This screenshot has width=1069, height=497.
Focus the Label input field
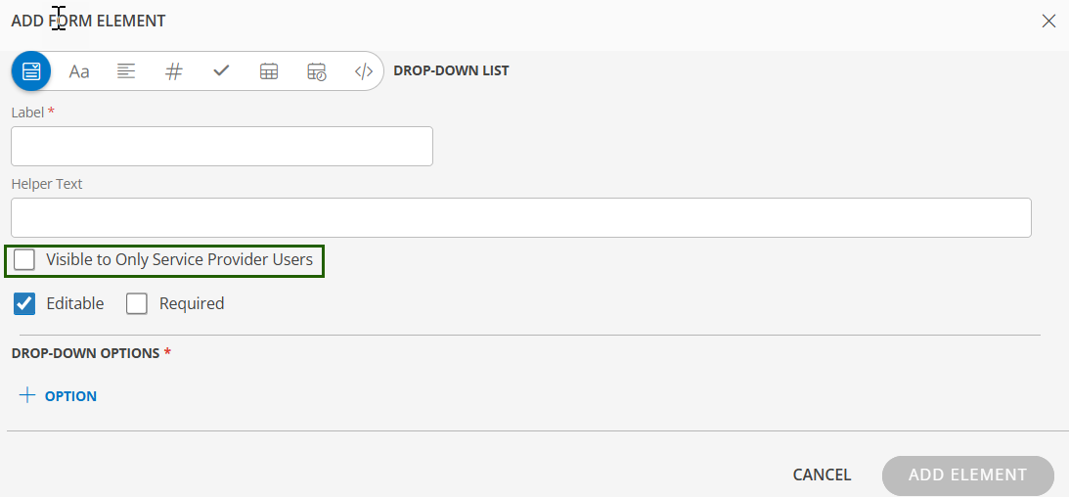[222, 147]
